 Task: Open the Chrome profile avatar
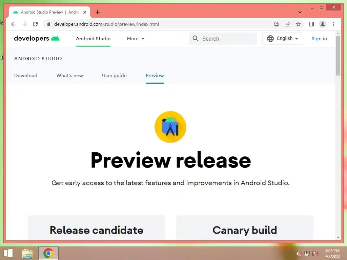coord(323,24)
